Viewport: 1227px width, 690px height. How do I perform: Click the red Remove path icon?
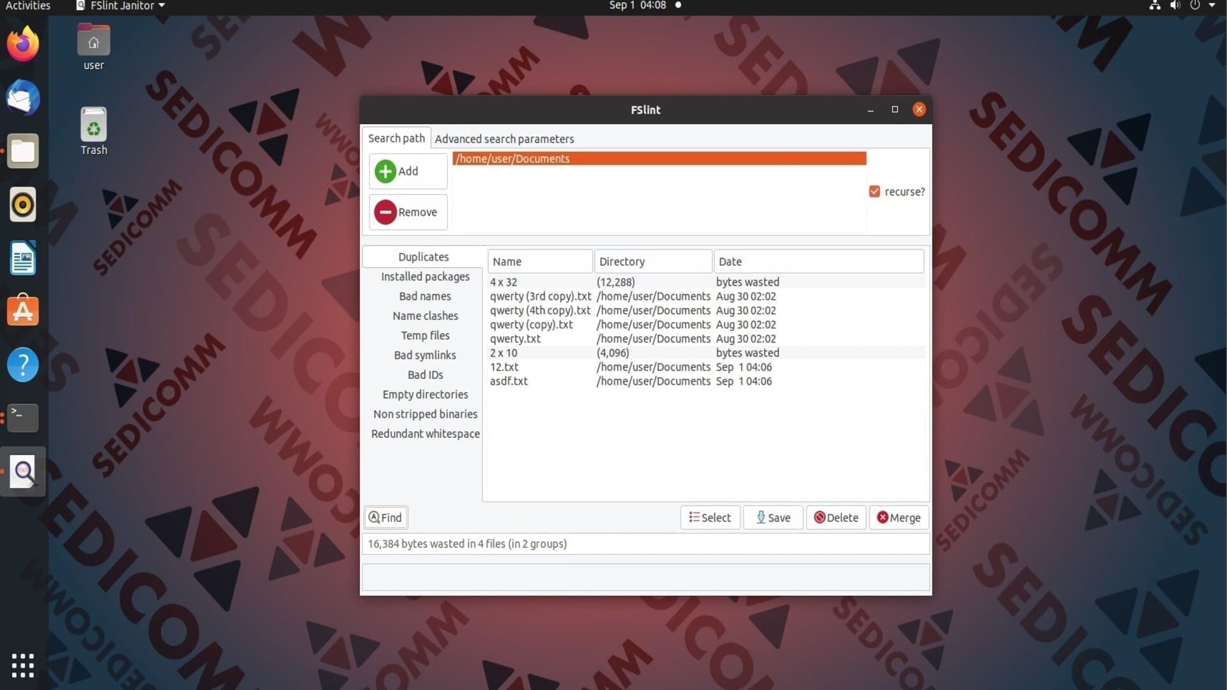[x=385, y=212]
